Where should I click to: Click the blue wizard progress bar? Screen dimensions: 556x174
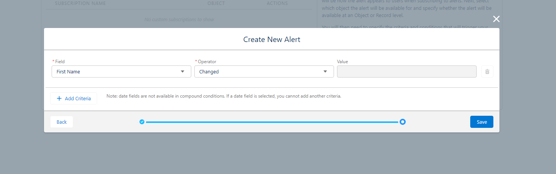(272, 122)
